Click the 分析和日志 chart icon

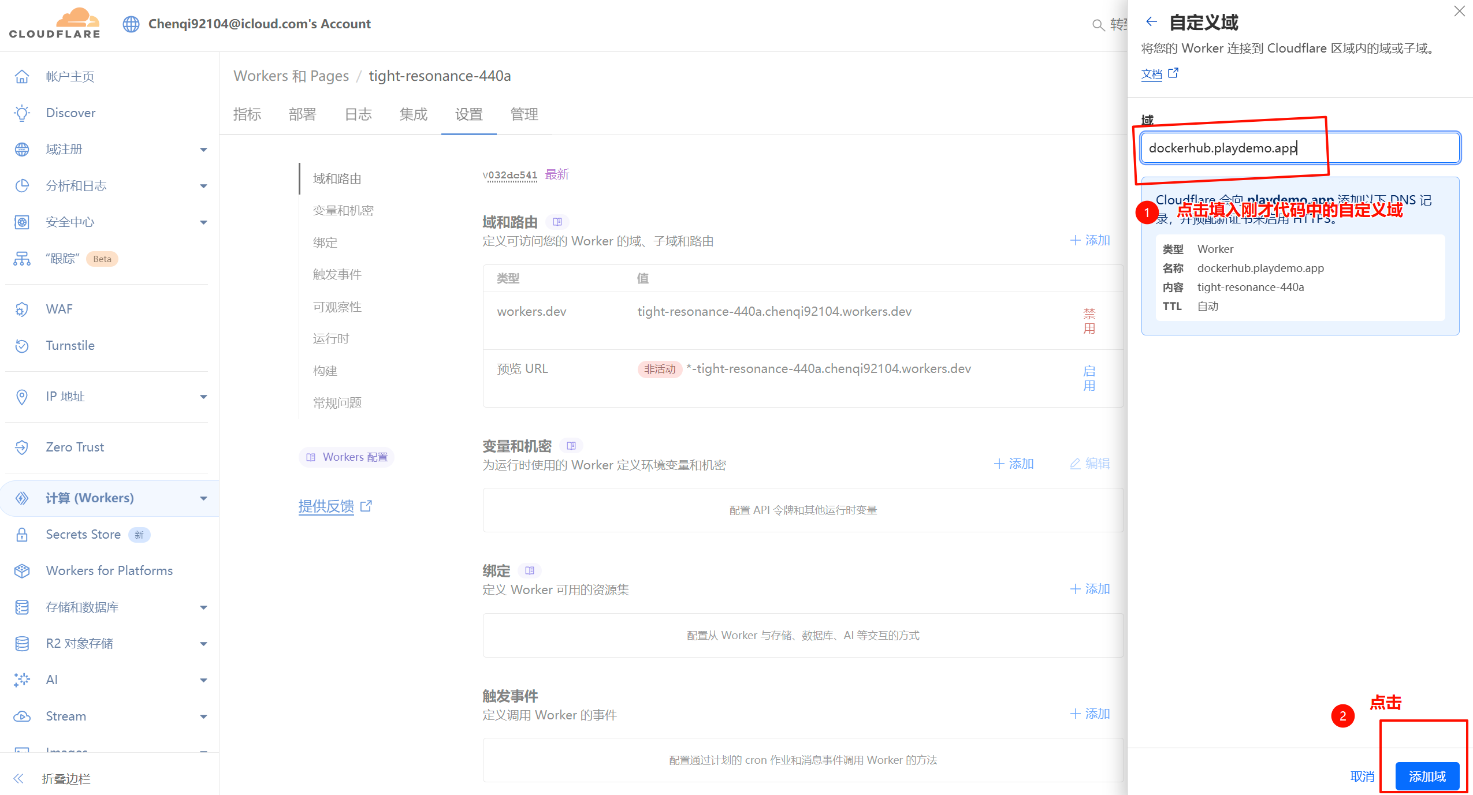pyautogui.click(x=22, y=185)
